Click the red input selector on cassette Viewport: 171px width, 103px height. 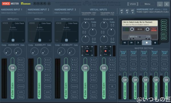click(154, 29)
